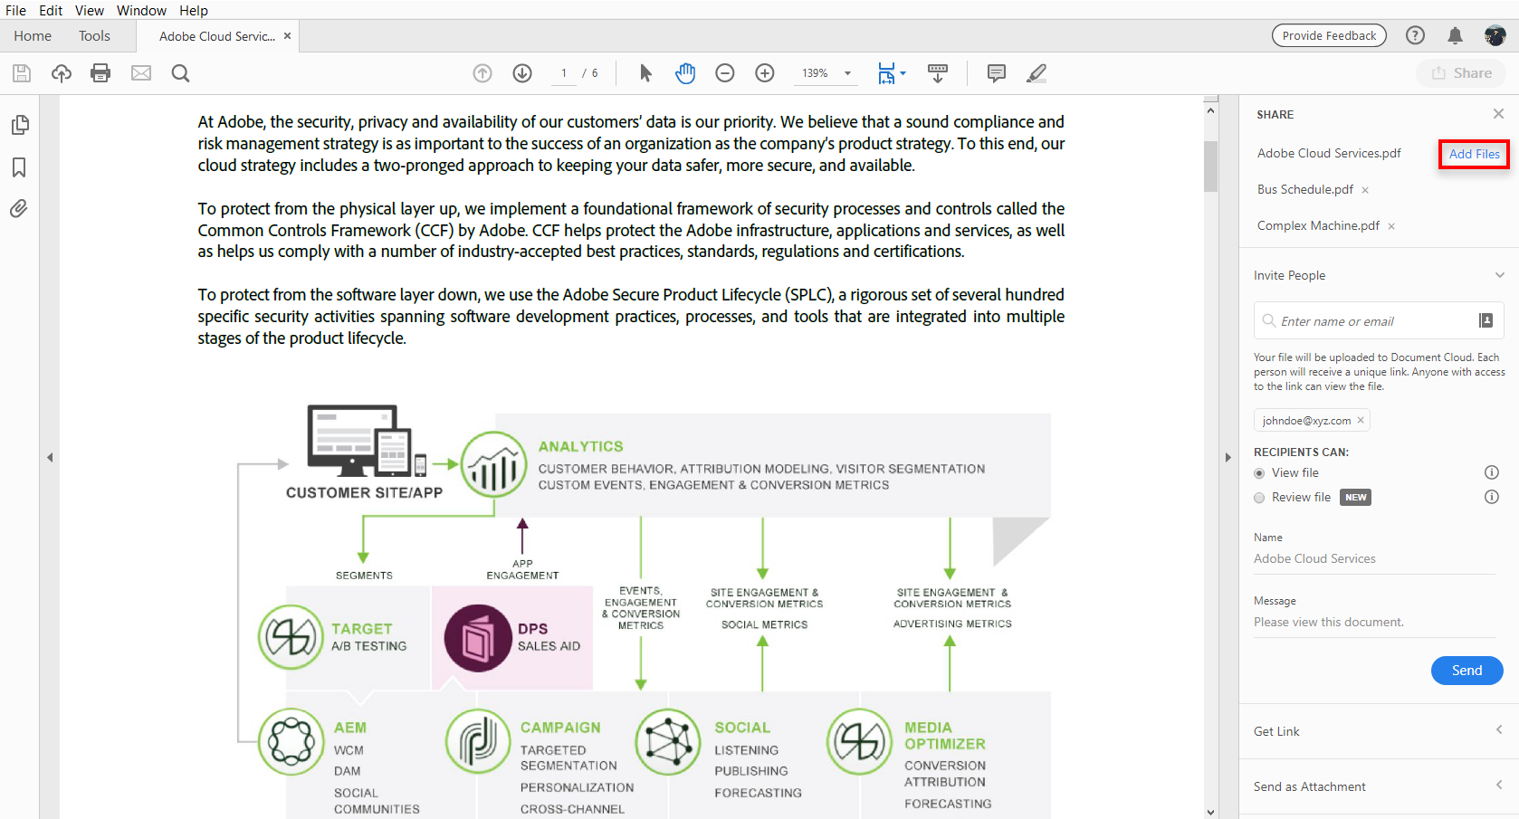Show info for View file option
This screenshot has height=819, width=1519.
pos(1492,472)
